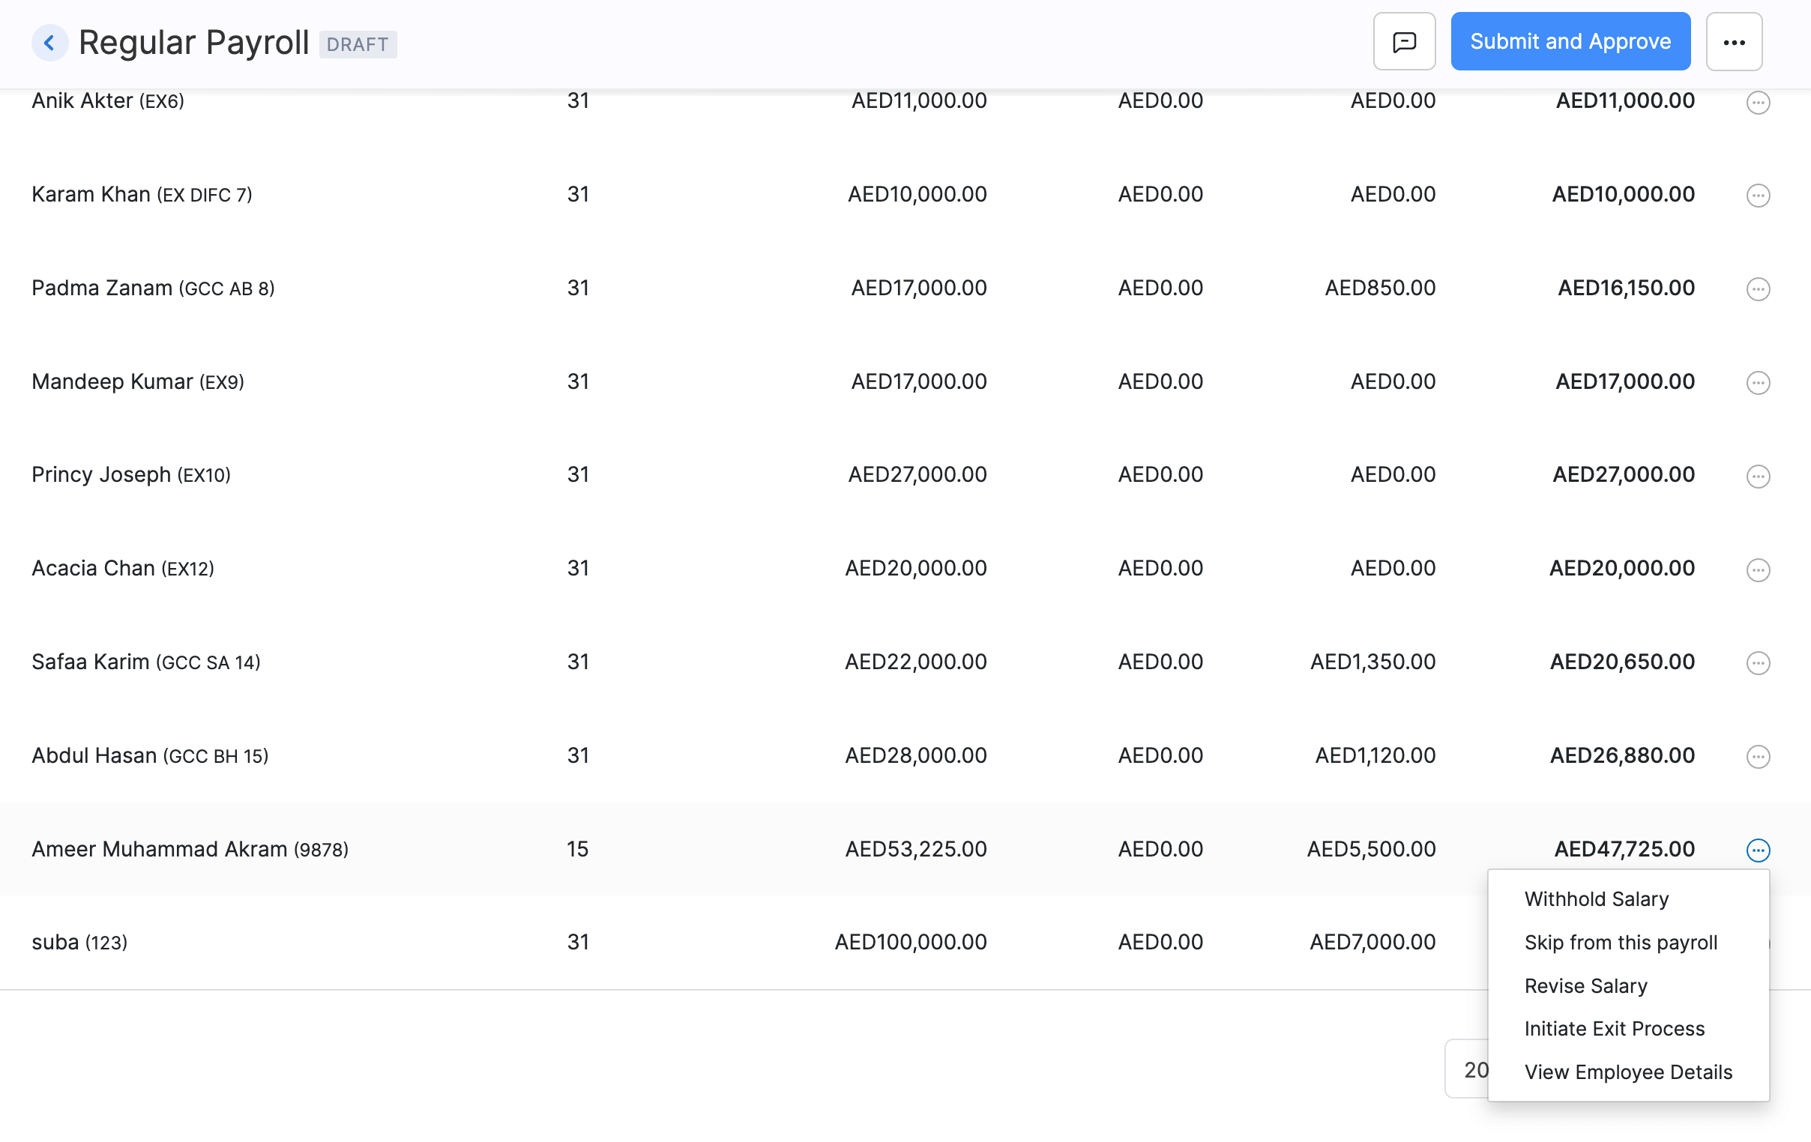Click the back chevron navigation icon
Screen dimensions: 1811x1142
point(49,40)
